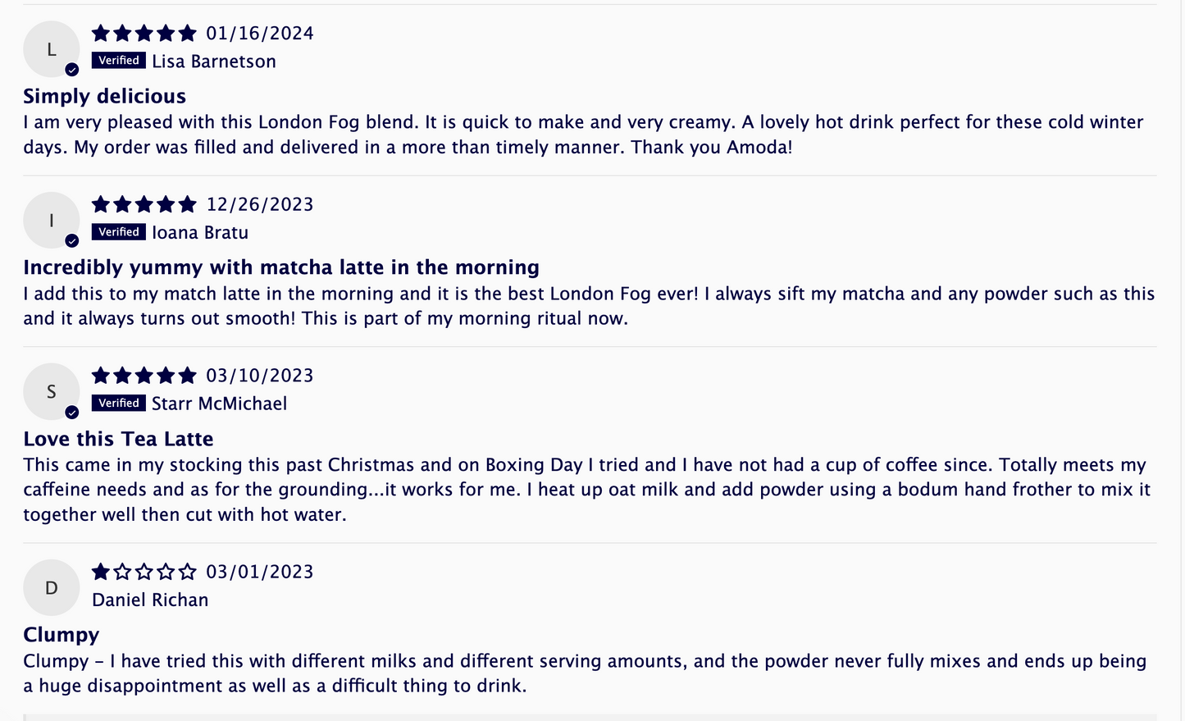Click the 03/01/2023 review date
This screenshot has width=1185, height=721.
point(260,572)
